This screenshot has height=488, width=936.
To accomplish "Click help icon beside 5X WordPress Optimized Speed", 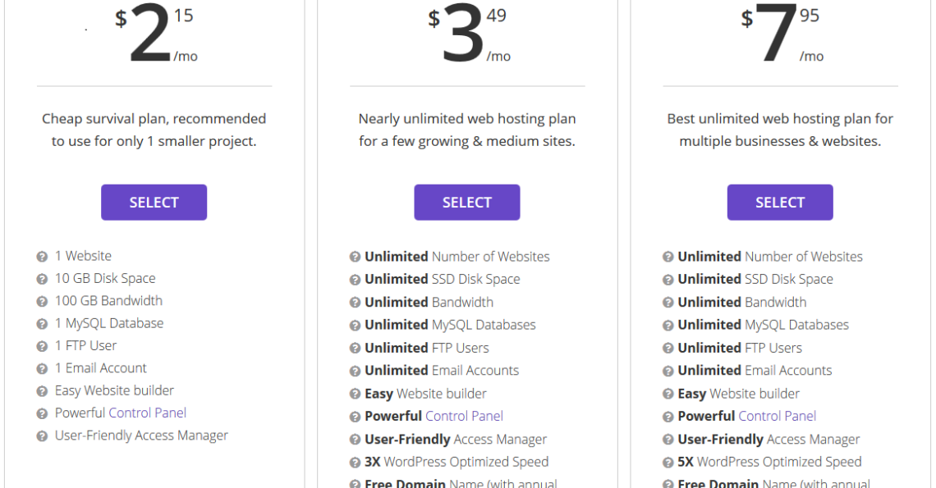I will pos(668,463).
